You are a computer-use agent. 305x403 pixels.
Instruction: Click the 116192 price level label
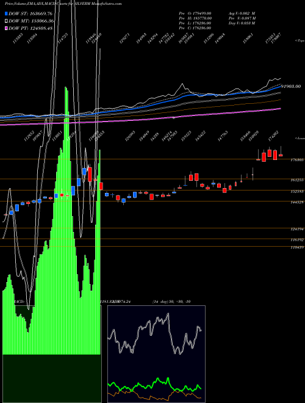pos(297,240)
